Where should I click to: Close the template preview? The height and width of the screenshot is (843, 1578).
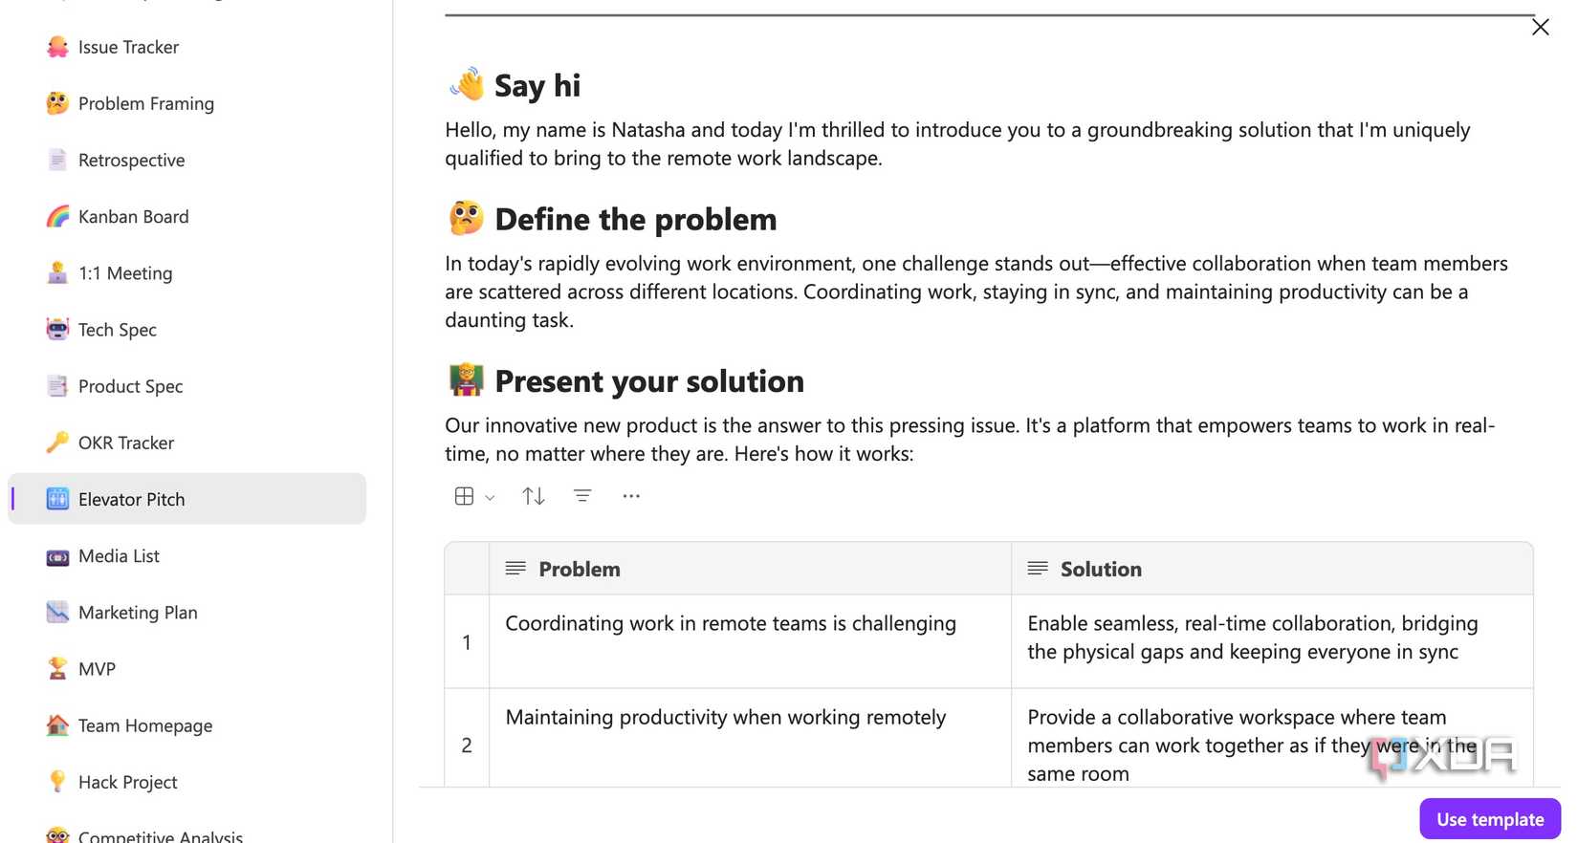pyautogui.click(x=1540, y=27)
